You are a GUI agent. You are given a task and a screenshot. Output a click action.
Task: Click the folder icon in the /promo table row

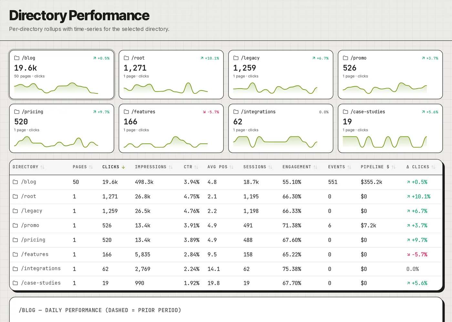click(15, 225)
